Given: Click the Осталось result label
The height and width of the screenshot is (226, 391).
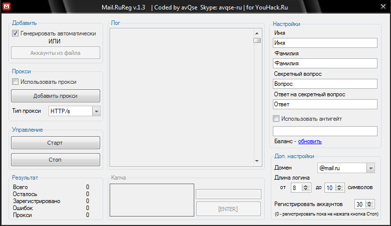Looking at the screenshot, I should coord(25,194).
